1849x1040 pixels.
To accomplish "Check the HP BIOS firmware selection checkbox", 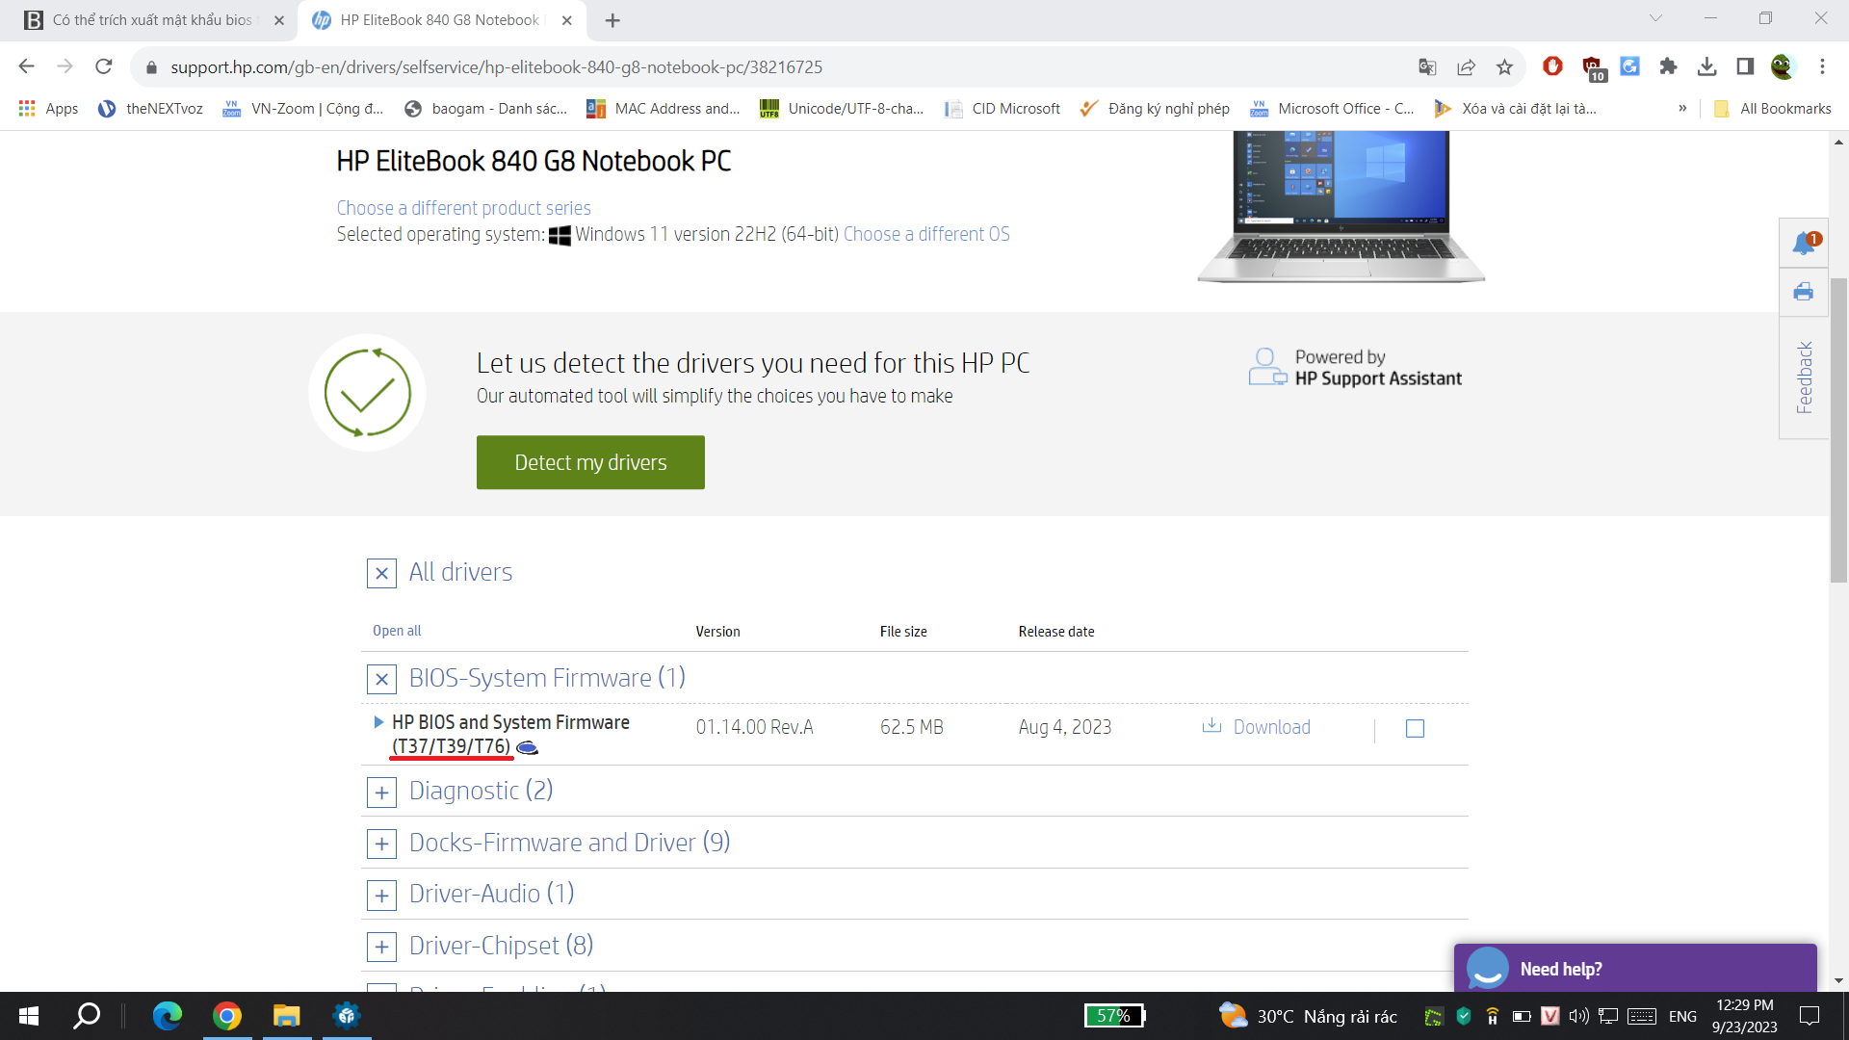I will (1415, 728).
